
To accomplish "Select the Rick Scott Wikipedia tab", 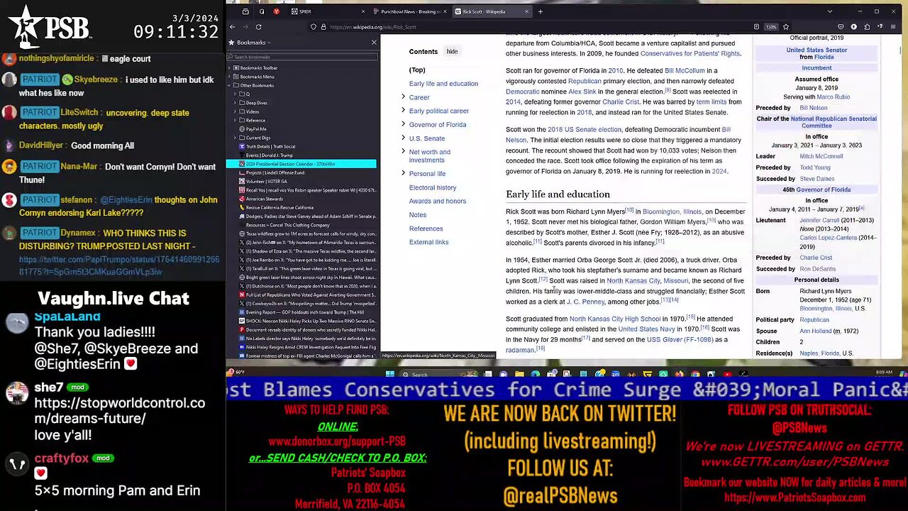I will (x=492, y=11).
